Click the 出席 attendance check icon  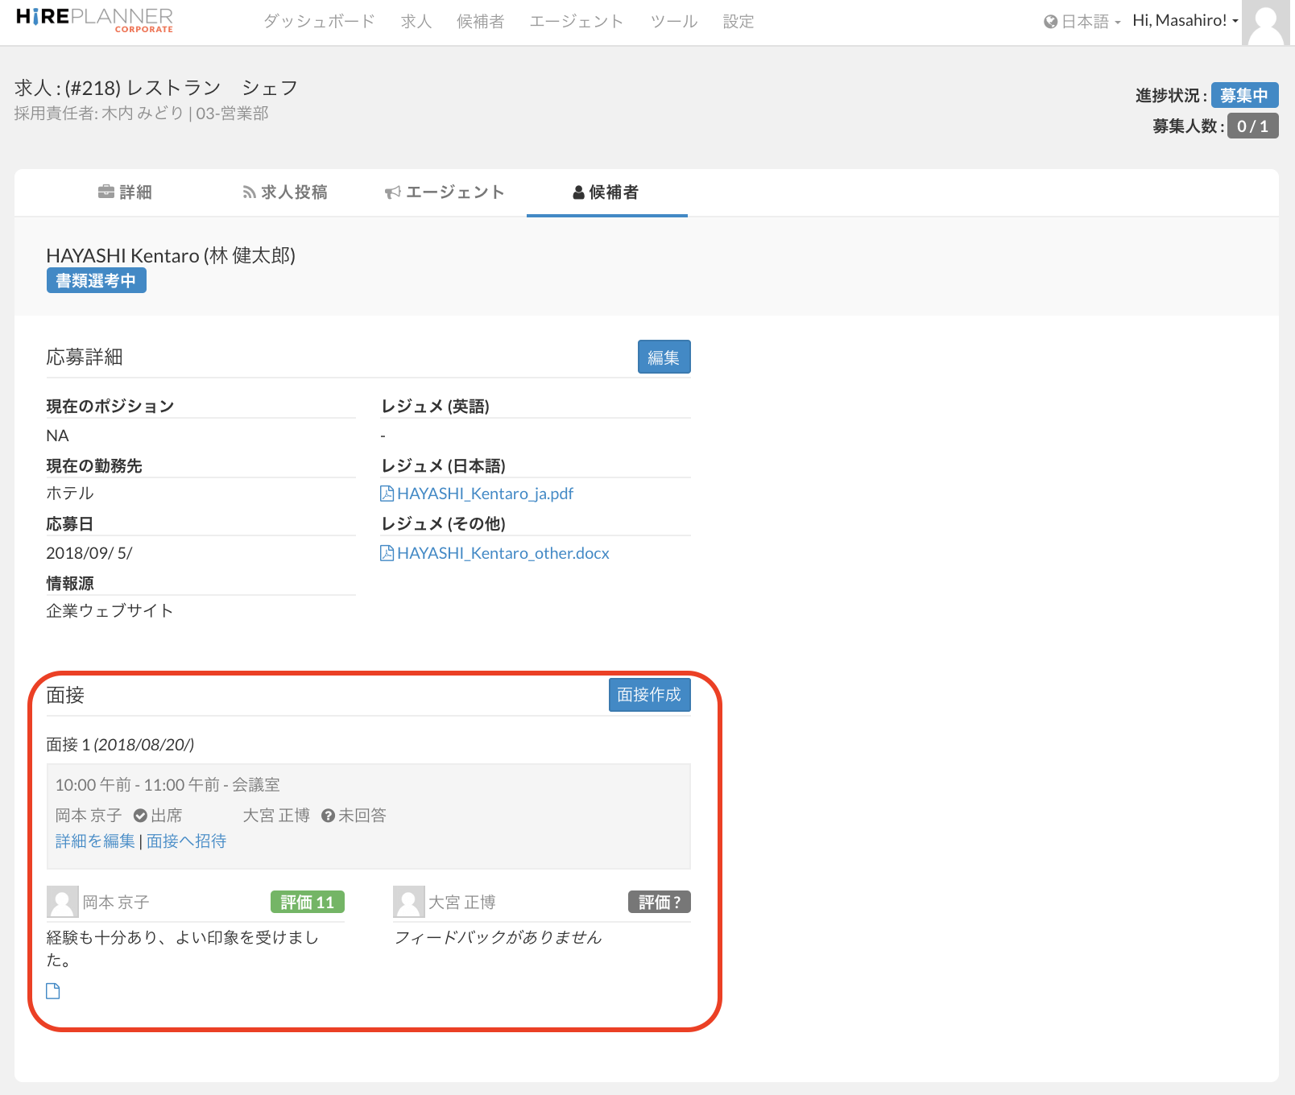[x=140, y=816]
